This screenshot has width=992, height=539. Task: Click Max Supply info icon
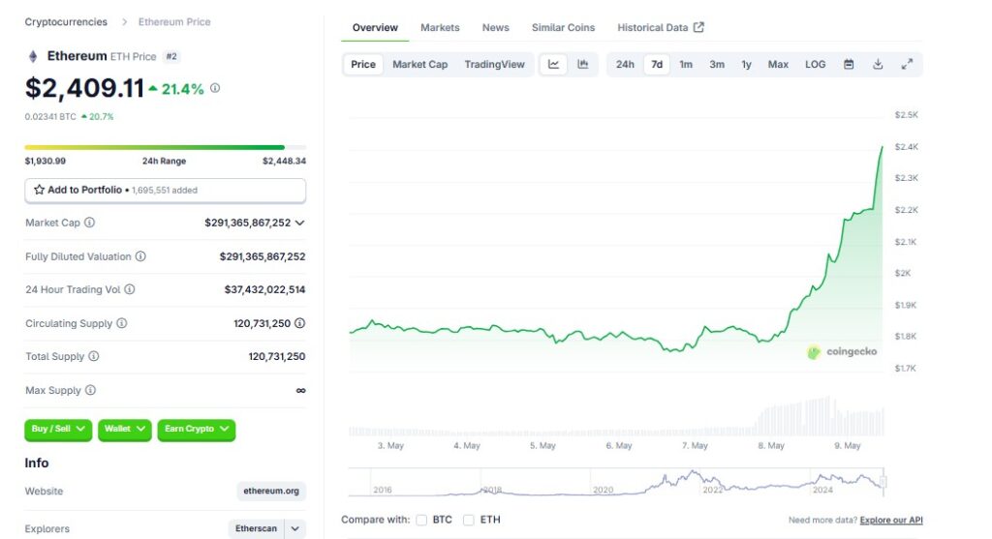click(90, 390)
